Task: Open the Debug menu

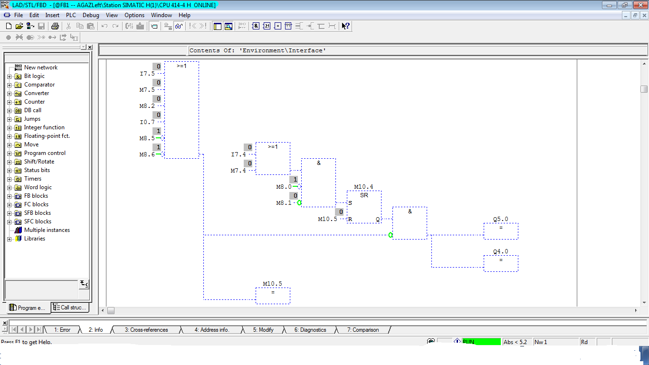Action: (x=91, y=15)
